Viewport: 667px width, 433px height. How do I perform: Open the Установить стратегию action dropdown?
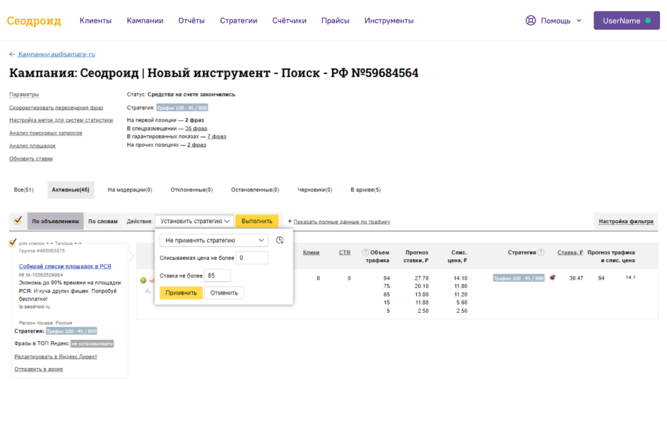point(194,221)
